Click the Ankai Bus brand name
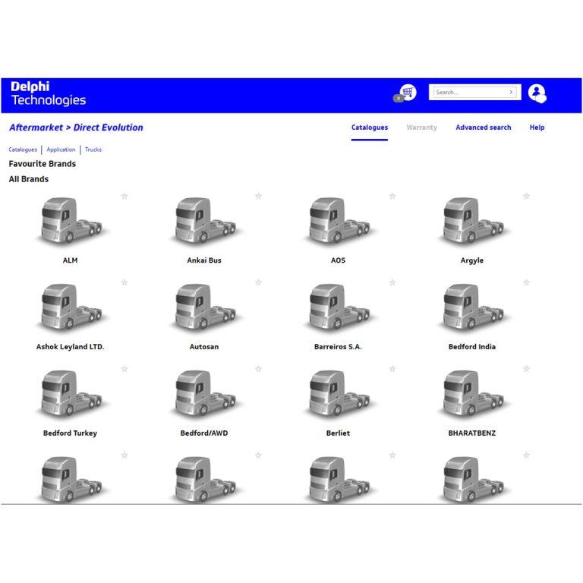583x583 pixels. tap(204, 260)
